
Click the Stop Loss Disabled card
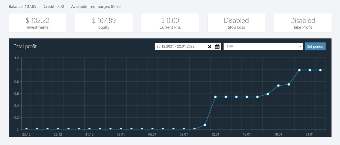[236, 23]
